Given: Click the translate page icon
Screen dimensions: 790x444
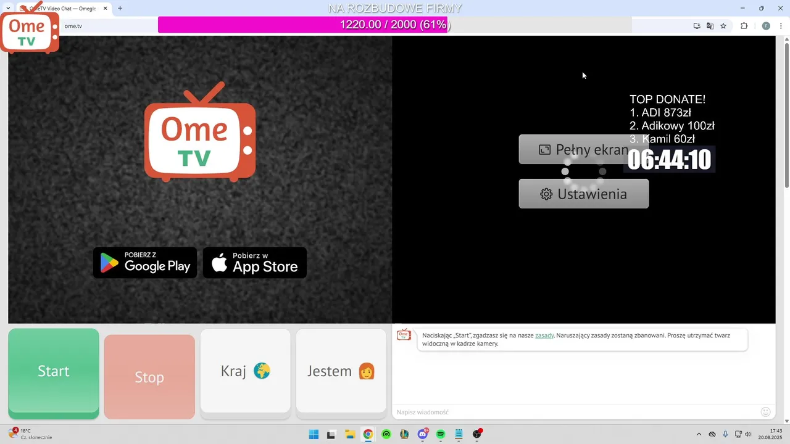Looking at the screenshot, I should point(710,26).
